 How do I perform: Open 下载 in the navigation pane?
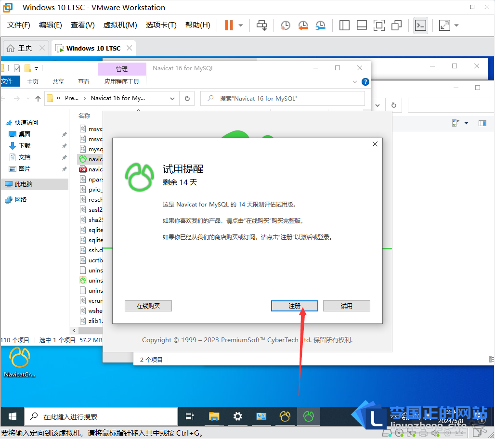(x=24, y=145)
